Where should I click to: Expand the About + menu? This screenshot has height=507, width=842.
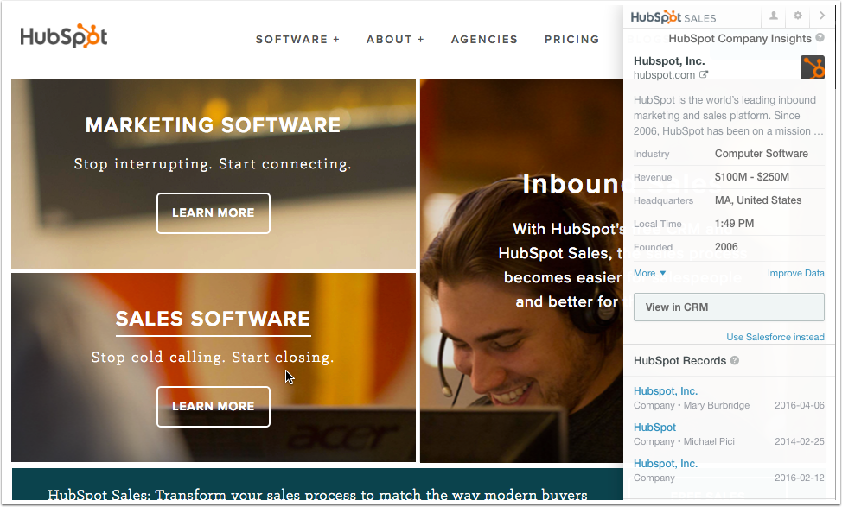coord(395,39)
